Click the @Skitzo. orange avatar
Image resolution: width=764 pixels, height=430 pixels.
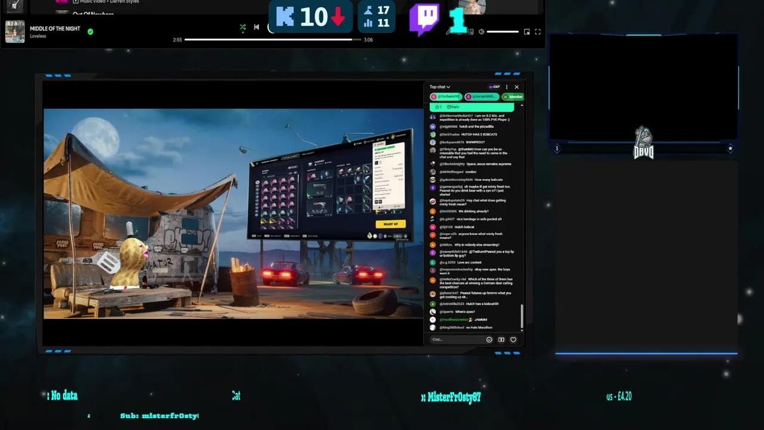(433, 245)
